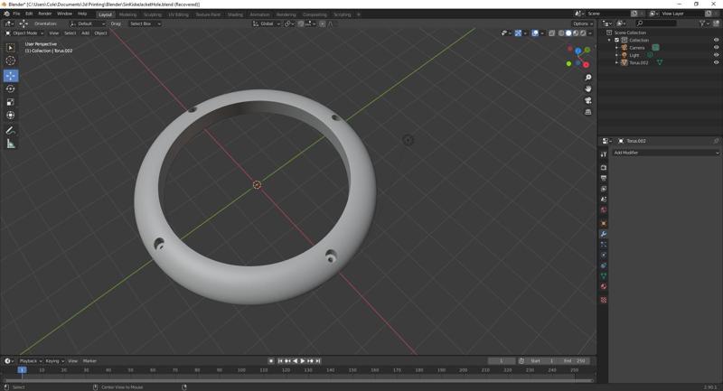723x391 pixels.
Task: Activate the Rotate tool
Action: (11, 88)
